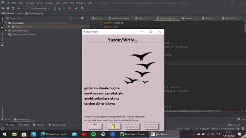
Task: Open the VCS menu
Action: coord(72,3)
